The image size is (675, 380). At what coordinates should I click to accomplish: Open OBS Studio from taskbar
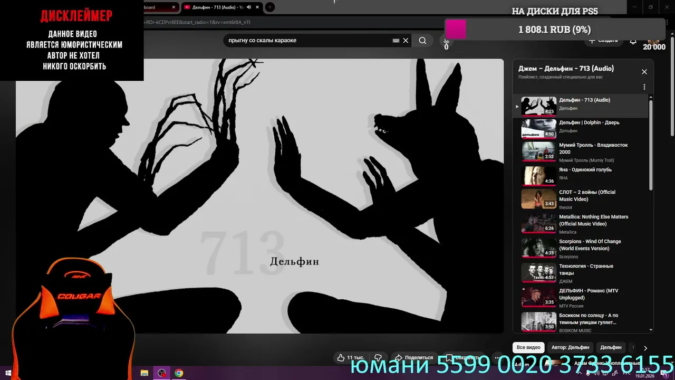pos(161,373)
